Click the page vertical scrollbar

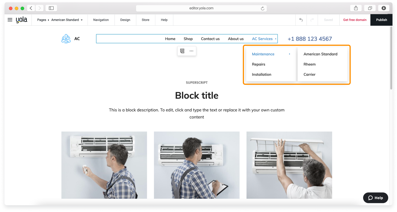pos(391,58)
